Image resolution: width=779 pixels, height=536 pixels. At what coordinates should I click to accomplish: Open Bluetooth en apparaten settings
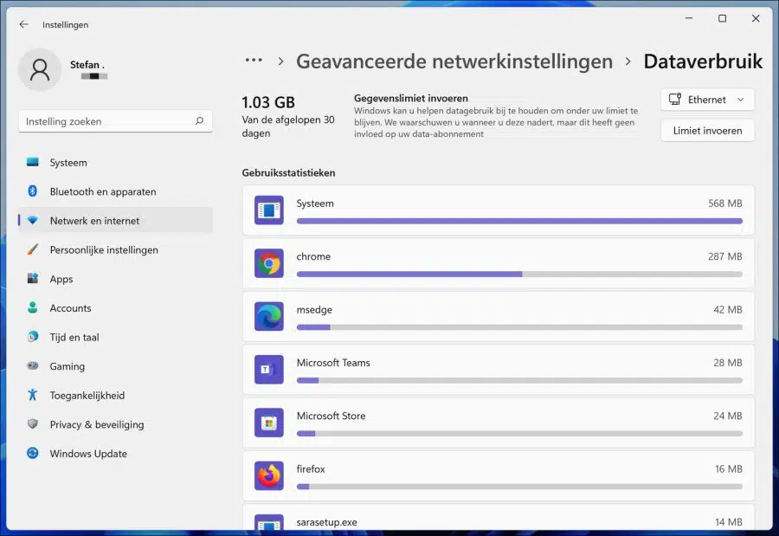(115, 191)
